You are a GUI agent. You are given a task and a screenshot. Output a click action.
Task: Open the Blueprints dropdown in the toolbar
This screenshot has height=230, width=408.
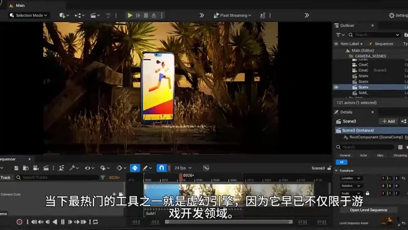pos(79,15)
